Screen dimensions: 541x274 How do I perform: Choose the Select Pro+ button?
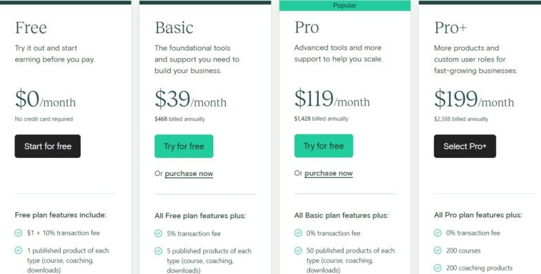(x=465, y=146)
